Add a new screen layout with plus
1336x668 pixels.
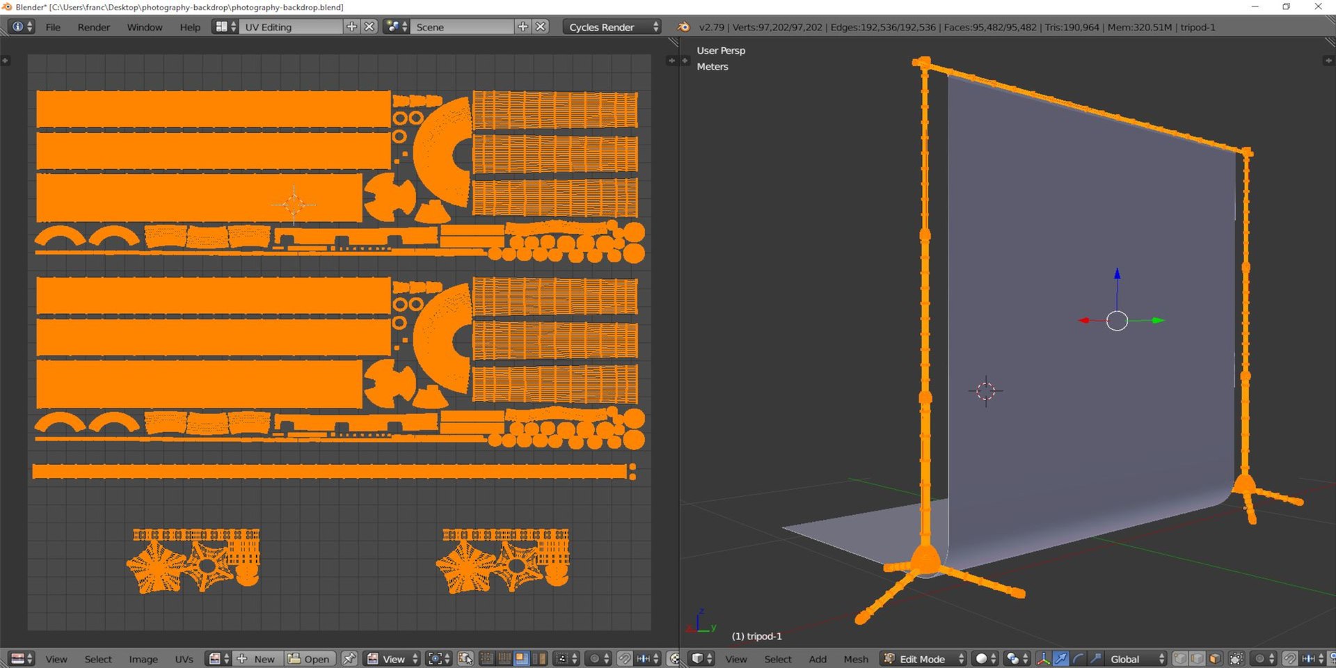tap(352, 26)
